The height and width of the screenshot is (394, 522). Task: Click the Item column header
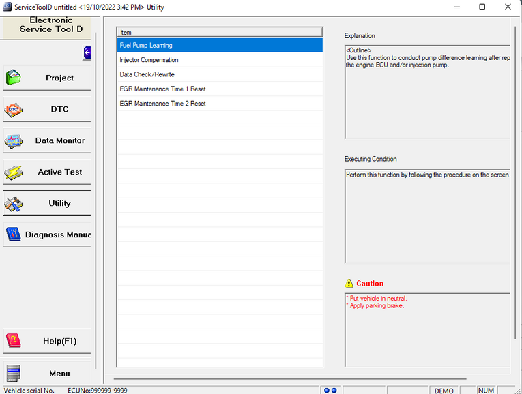[219, 32]
